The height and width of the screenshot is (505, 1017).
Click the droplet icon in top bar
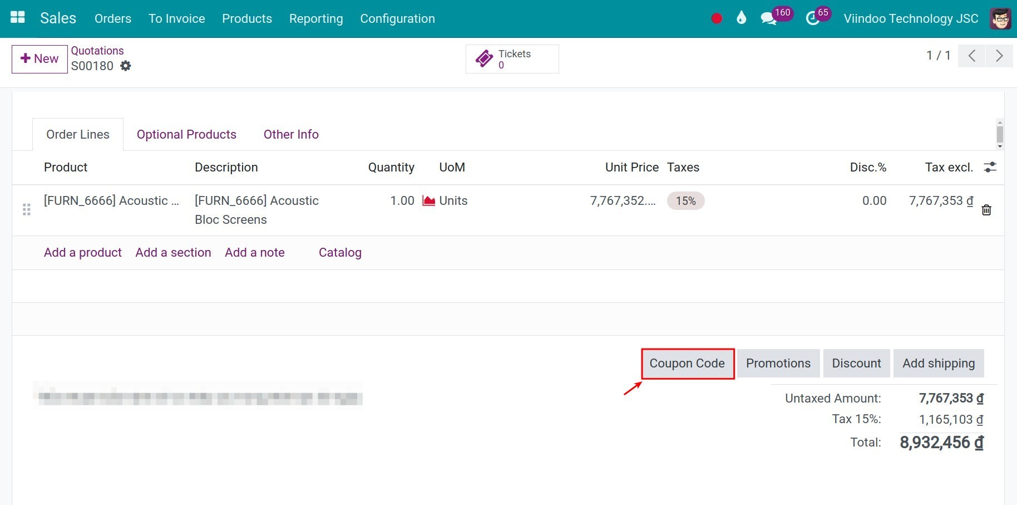point(741,18)
